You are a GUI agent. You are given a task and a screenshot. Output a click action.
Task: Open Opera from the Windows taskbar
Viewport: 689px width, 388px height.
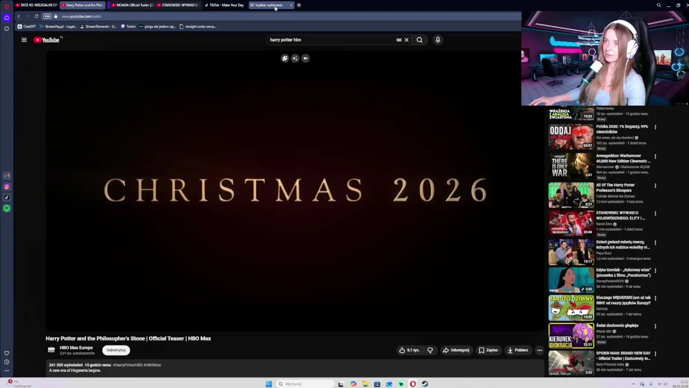click(x=413, y=384)
